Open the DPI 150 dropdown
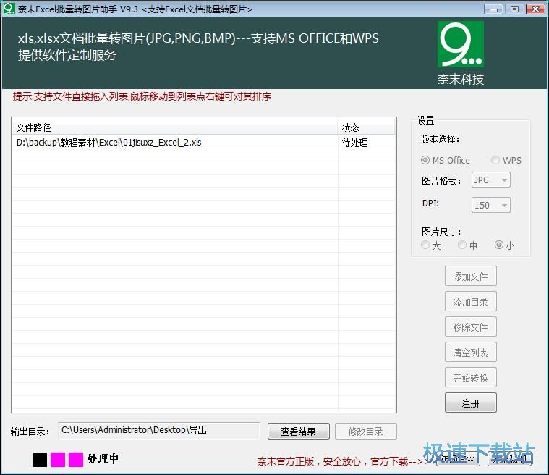 pyautogui.click(x=490, y=205)
